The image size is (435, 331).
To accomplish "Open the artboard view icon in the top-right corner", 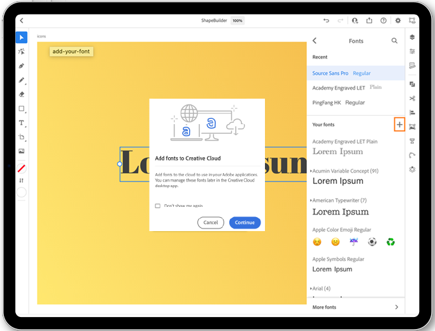I will pos(412,20).
